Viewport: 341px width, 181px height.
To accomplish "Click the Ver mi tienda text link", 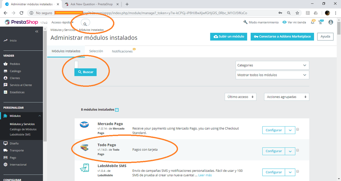I will (297, 22).
